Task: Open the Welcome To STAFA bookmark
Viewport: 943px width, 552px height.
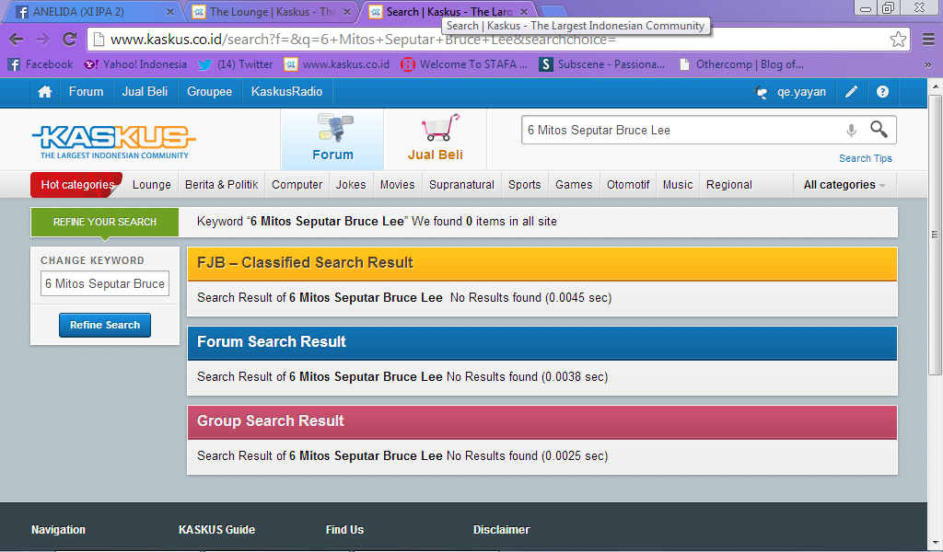Action: pos(464,64)
